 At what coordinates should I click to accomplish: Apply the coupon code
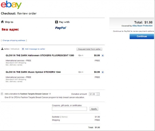[94, 109]
